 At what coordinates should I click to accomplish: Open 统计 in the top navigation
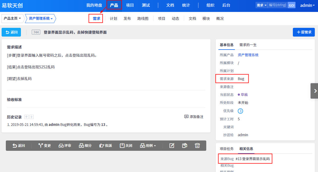tap(186, 5)
